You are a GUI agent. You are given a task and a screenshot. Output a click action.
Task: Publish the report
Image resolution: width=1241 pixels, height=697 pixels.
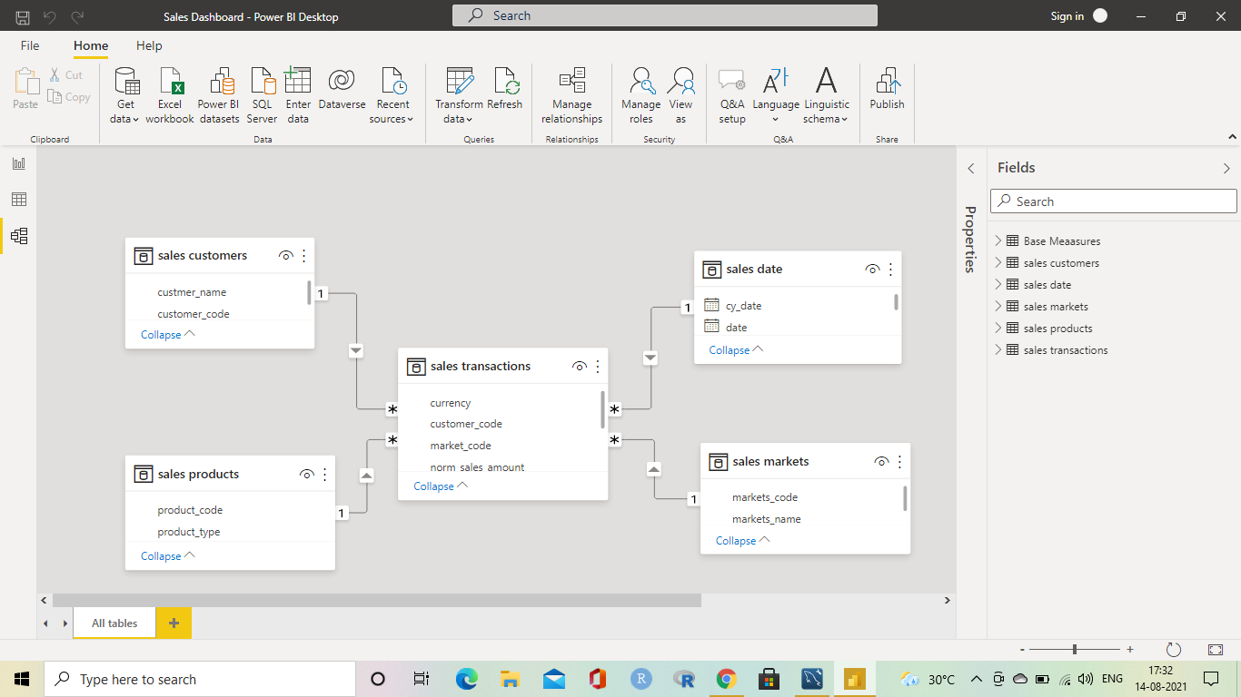[x=886, y=94]
